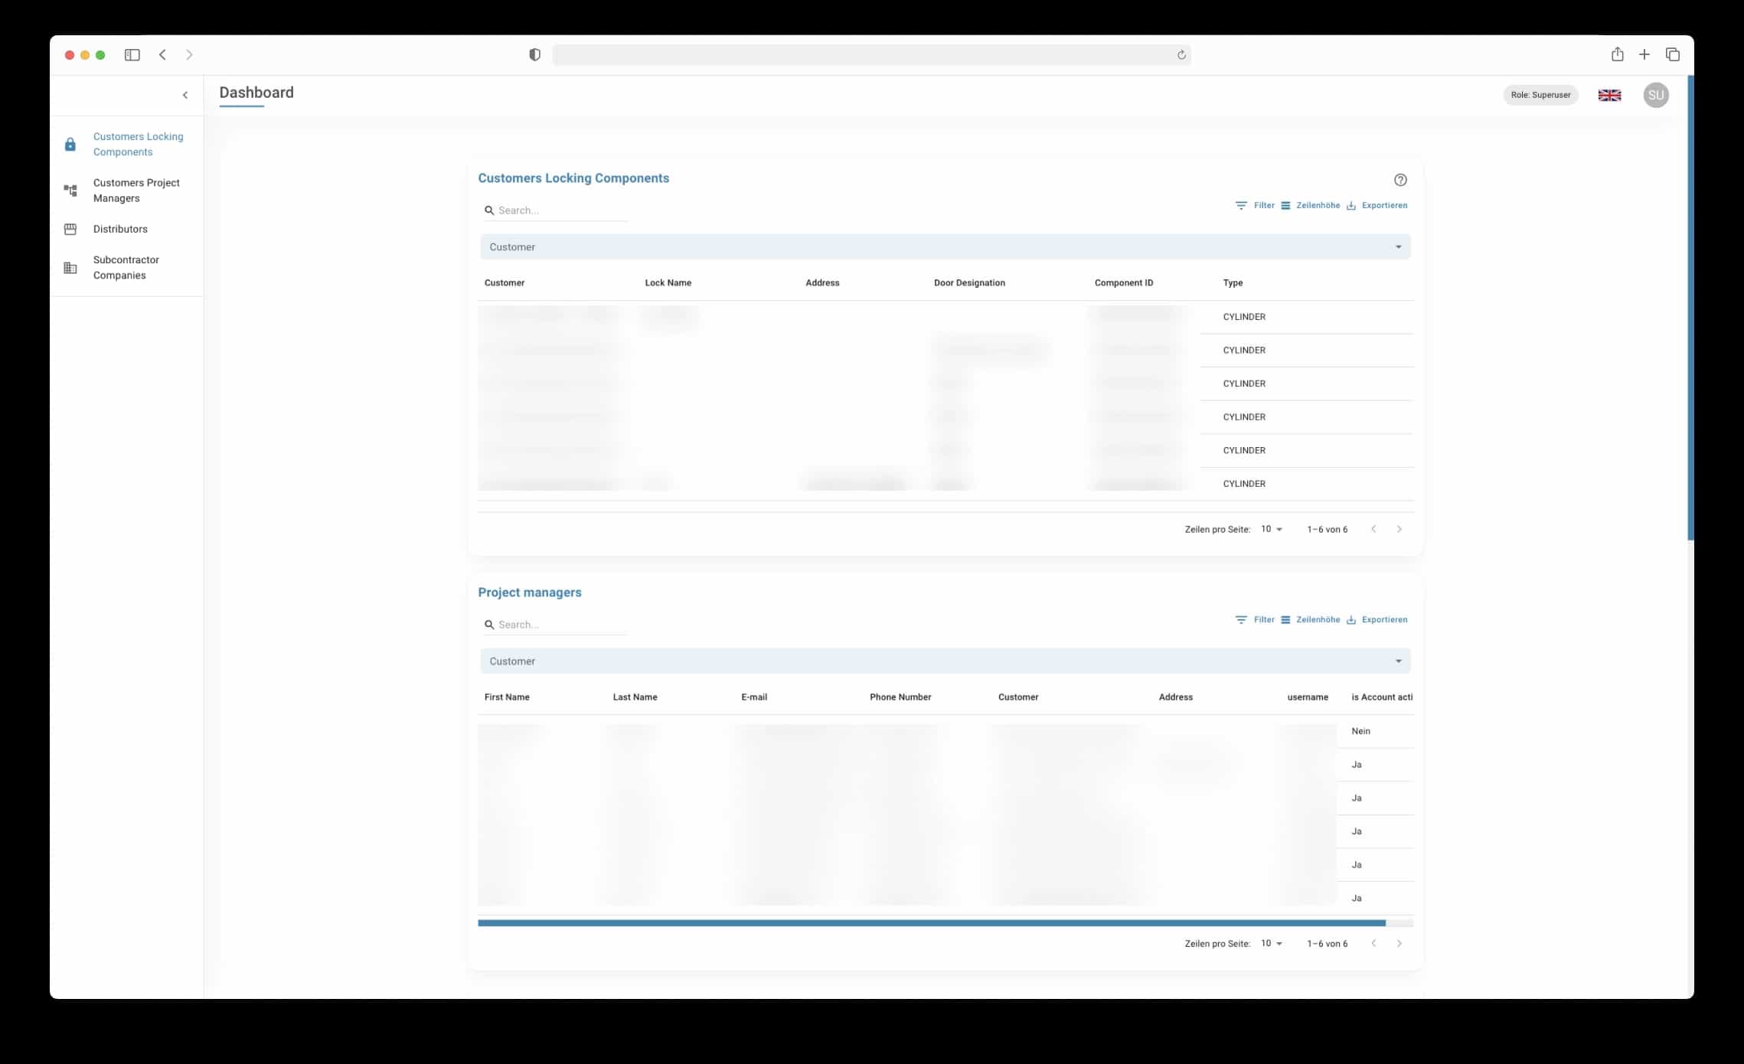
Task: Click the building icon beside Subcontractor Companies
Action: point(70,267)
